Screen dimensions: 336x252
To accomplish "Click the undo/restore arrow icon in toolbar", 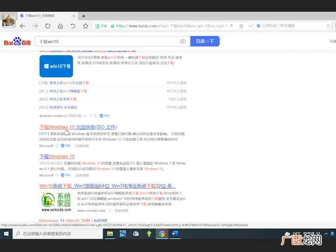I will [73, 26].
